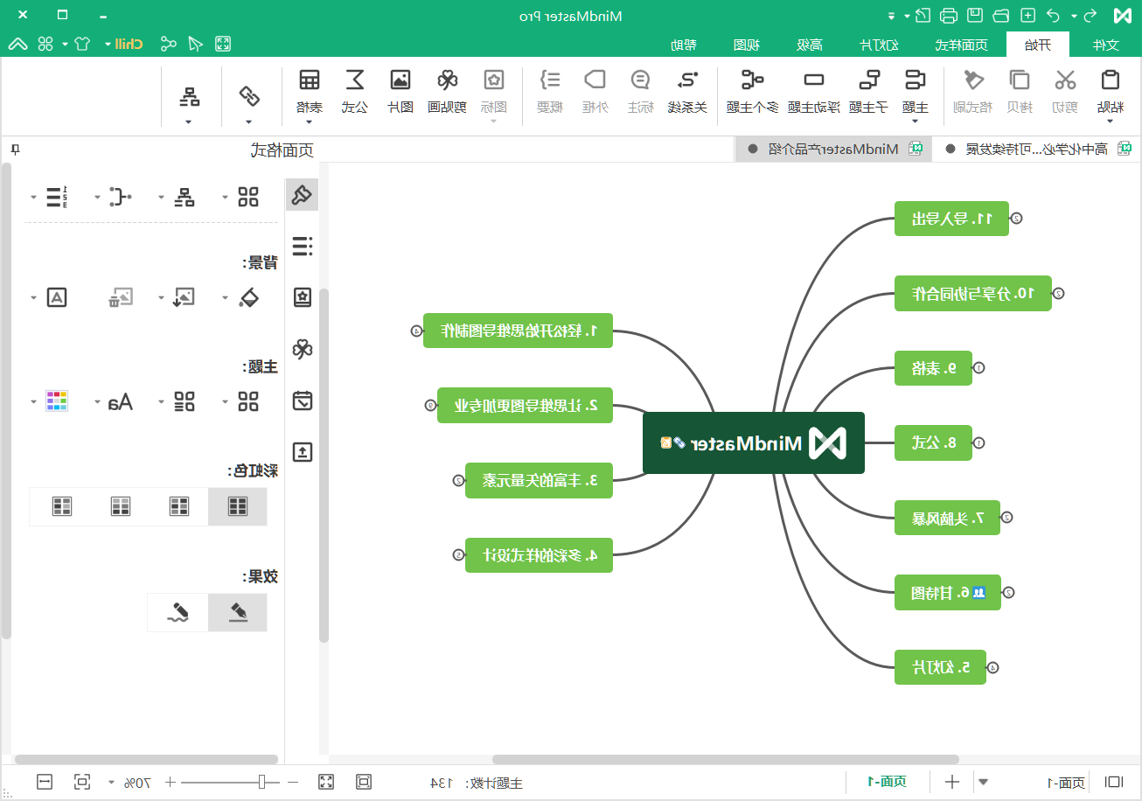Click the 概要 summary icon
1142x801 pixels.
tap(549, 80)
